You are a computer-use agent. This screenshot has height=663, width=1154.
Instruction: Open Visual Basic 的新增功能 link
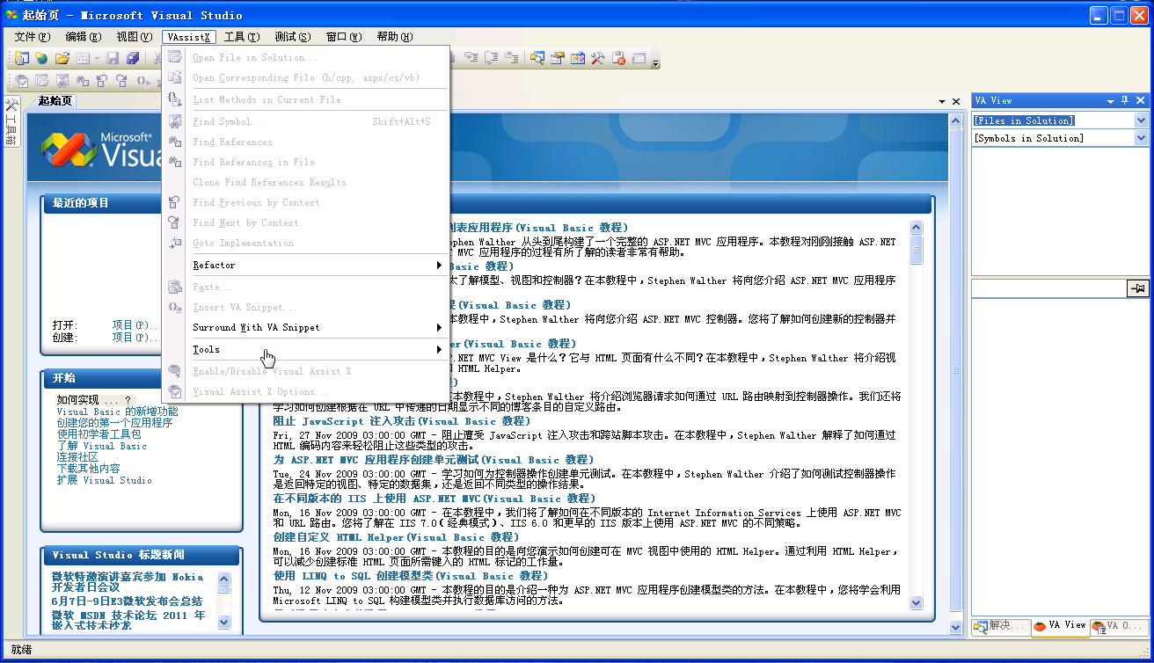[117, 412]
